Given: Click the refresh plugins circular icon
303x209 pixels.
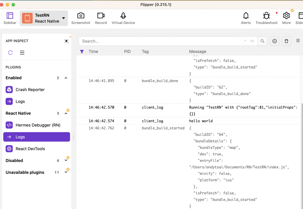Looking at the screenshot, I should pos(10,53).
